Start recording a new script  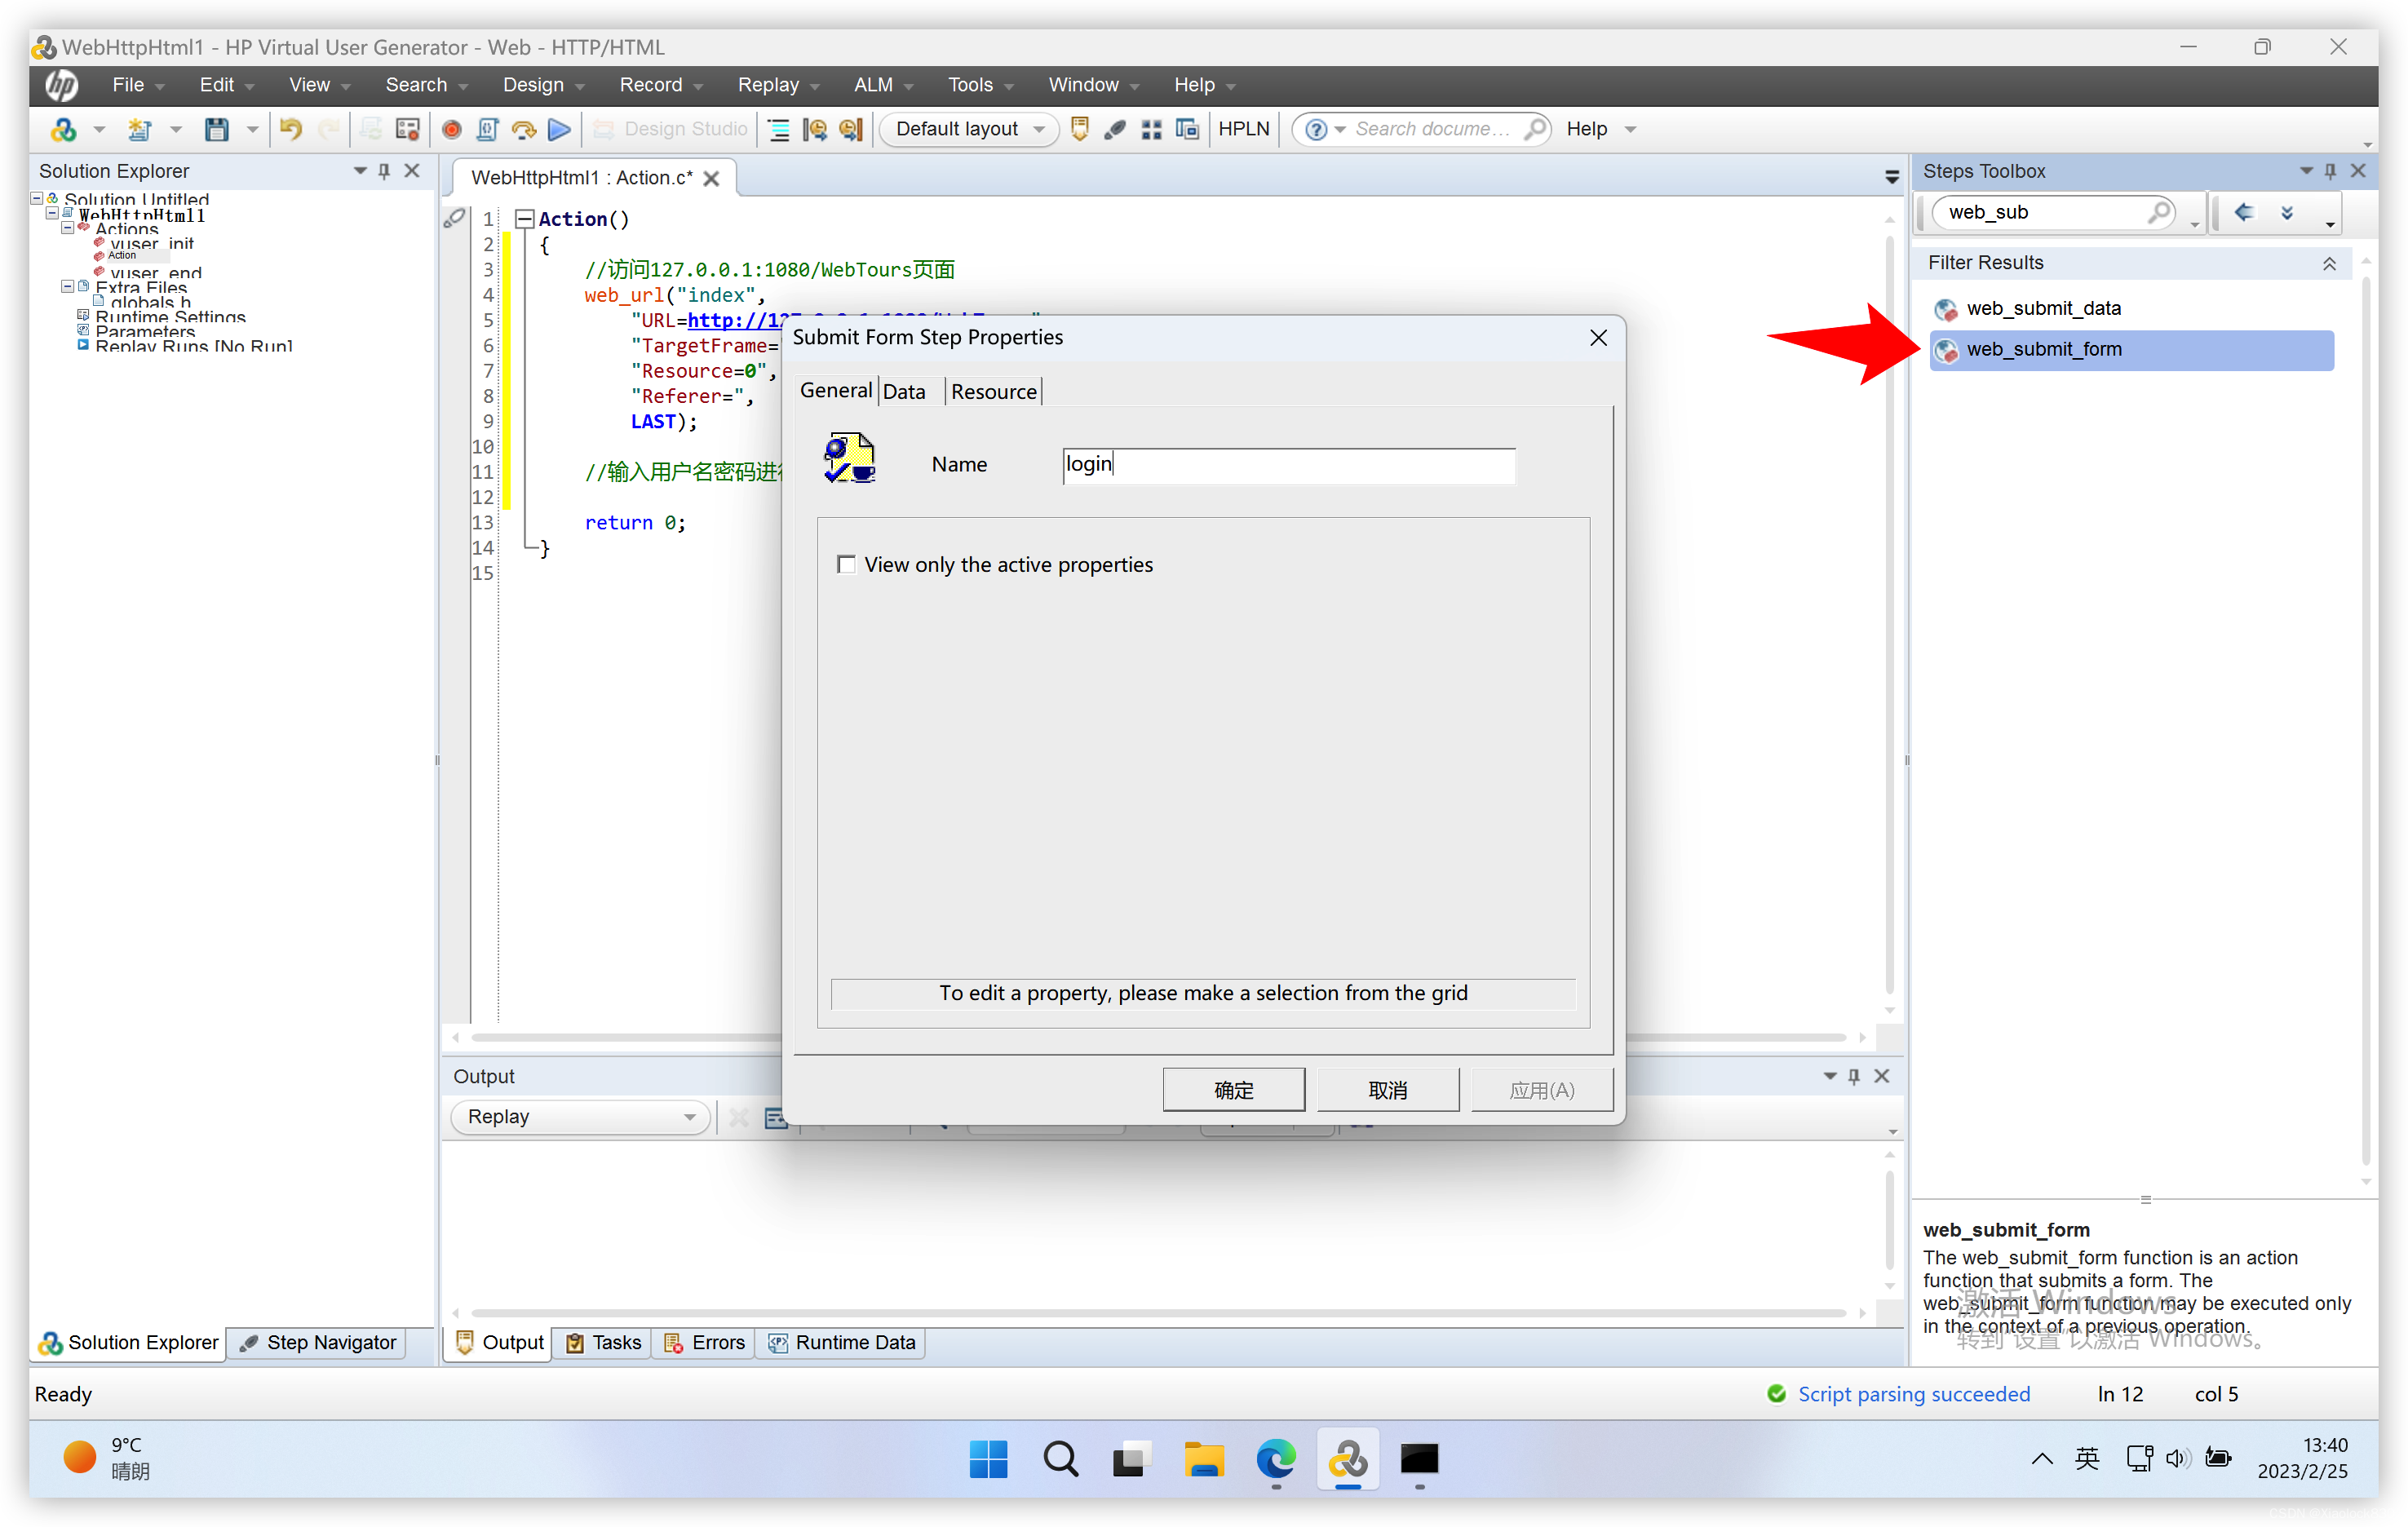coord(452,129)
